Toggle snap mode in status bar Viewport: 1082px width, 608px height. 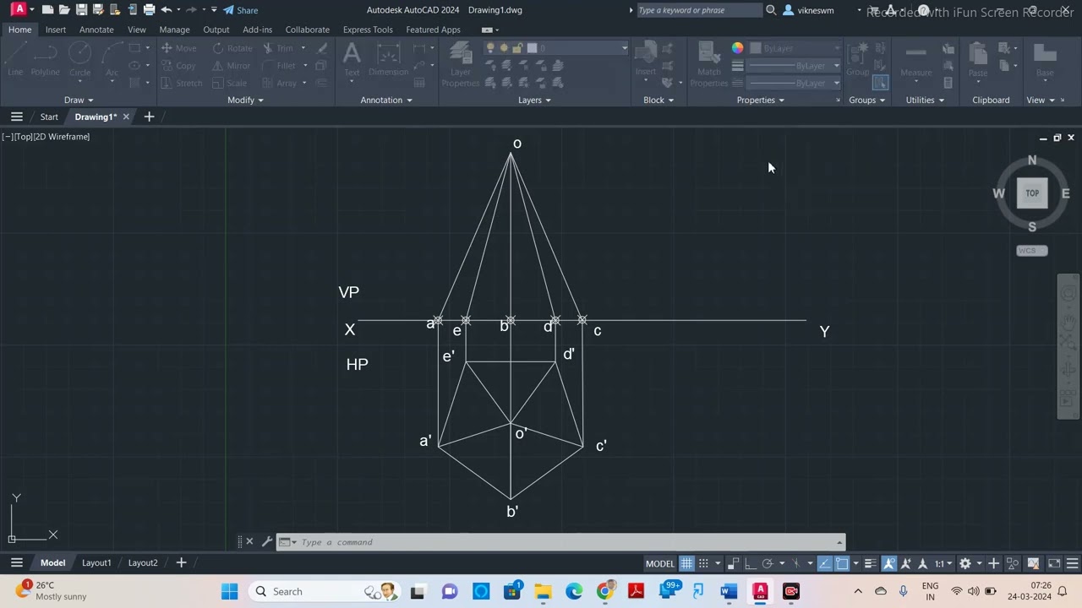click(x=703, y=563)
